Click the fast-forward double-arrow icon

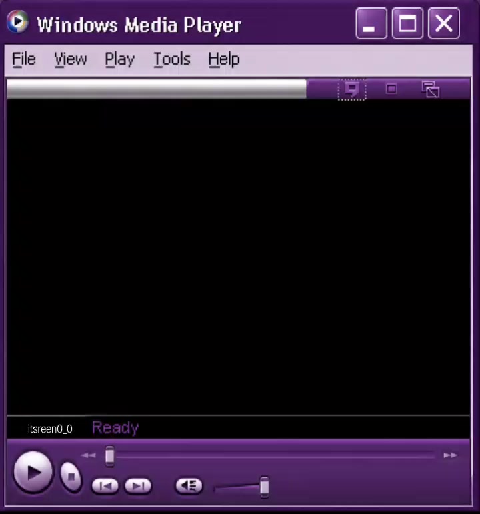point(450,455)
